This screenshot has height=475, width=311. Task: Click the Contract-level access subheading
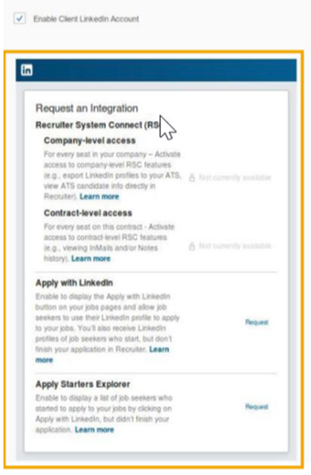tap(88, 213)
